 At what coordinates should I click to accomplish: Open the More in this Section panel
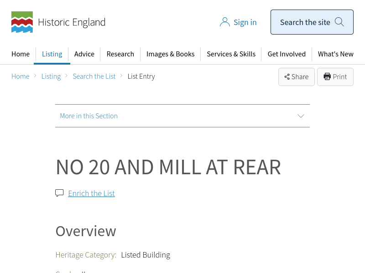pos(89,116)
